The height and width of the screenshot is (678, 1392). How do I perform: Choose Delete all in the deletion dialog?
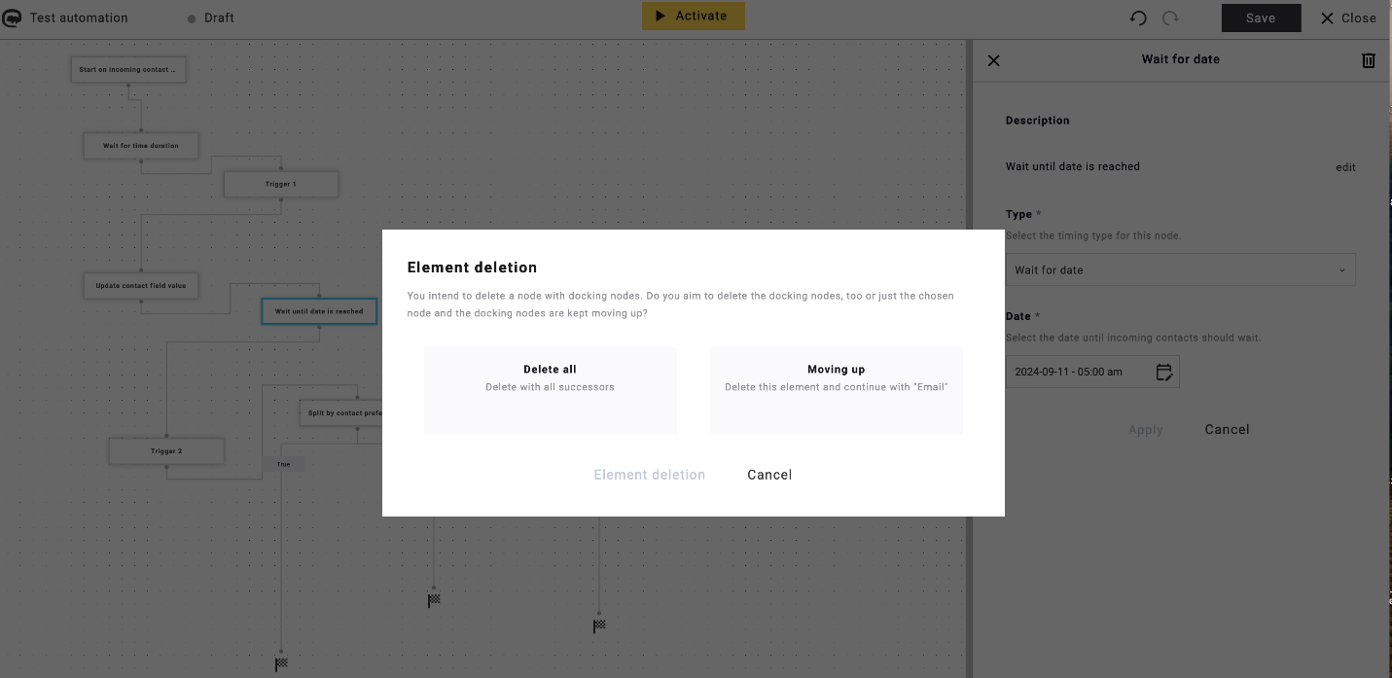[551, 389]
